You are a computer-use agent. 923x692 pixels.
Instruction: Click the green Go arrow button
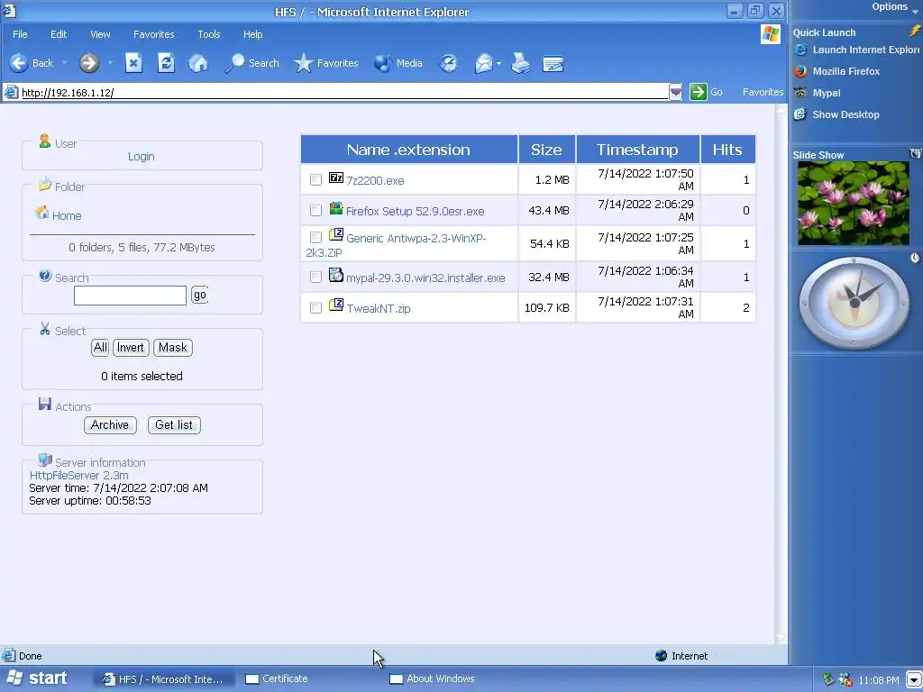pos(699,92)
